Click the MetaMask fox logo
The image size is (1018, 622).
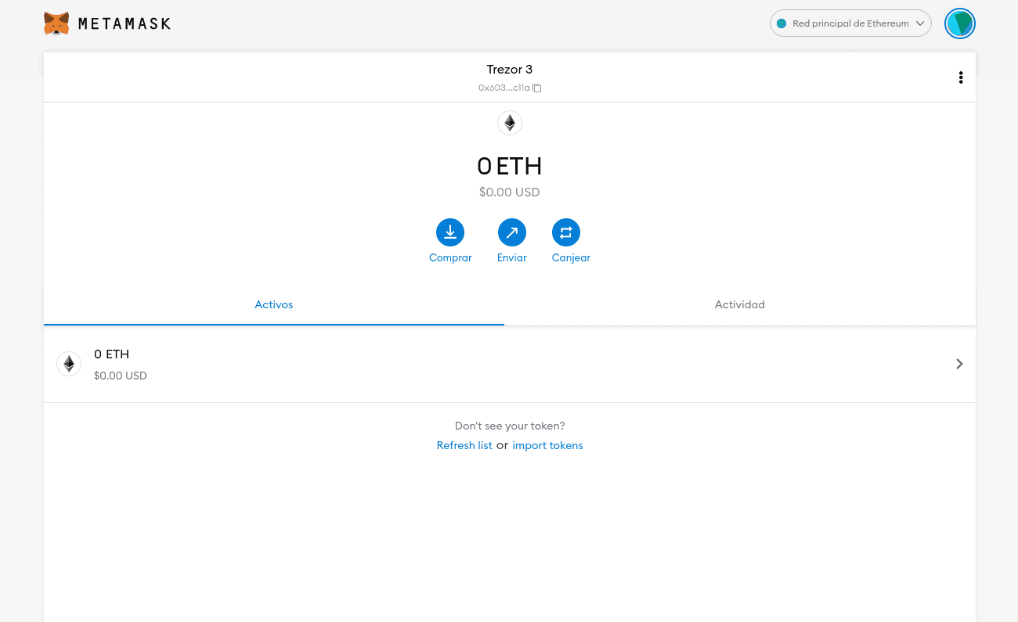point(56,23)
